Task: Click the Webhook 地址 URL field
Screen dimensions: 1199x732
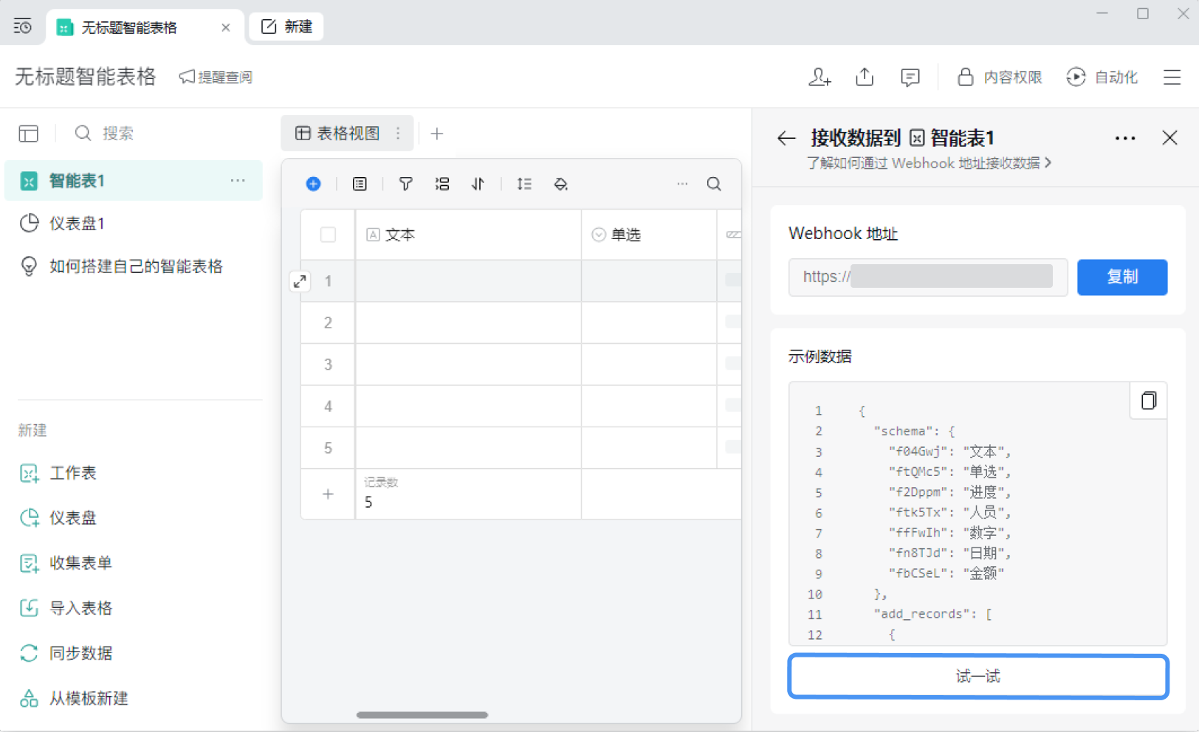Action: click(928, 277)
